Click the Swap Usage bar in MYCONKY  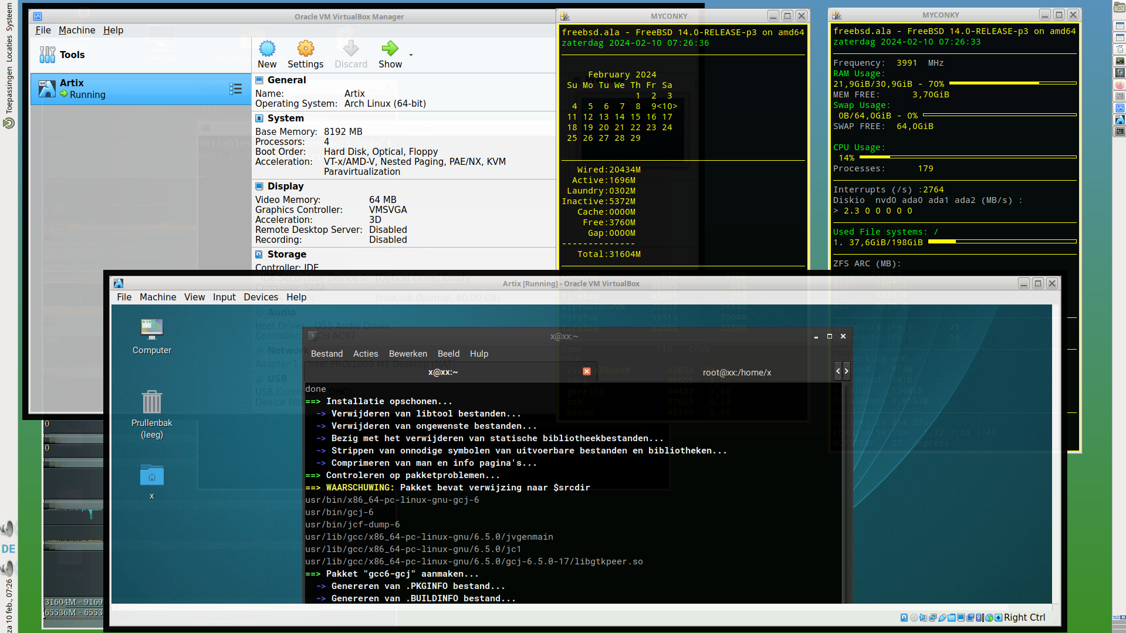point(1000,115)
